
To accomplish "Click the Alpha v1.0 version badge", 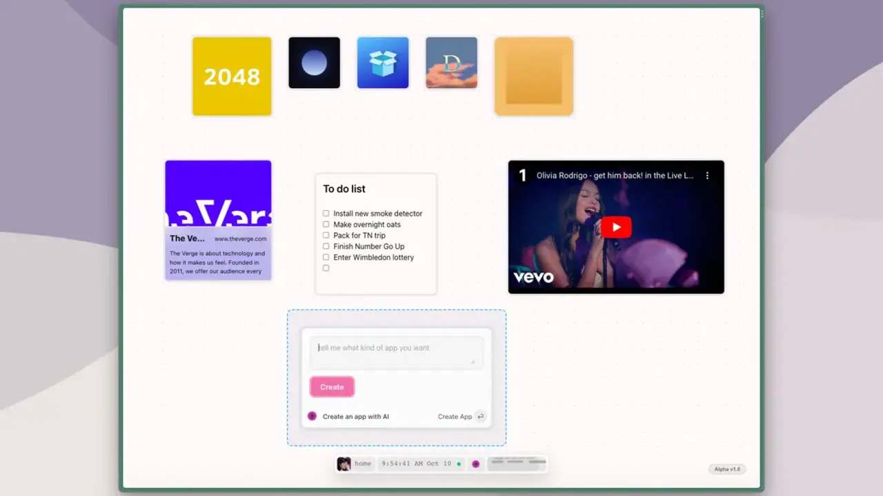I will point(727,469).
